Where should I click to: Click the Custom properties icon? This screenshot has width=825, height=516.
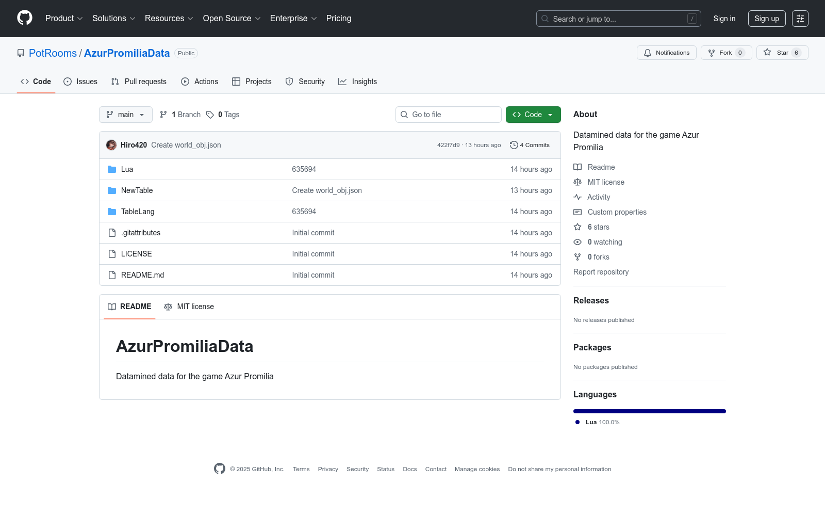point(577,212)
